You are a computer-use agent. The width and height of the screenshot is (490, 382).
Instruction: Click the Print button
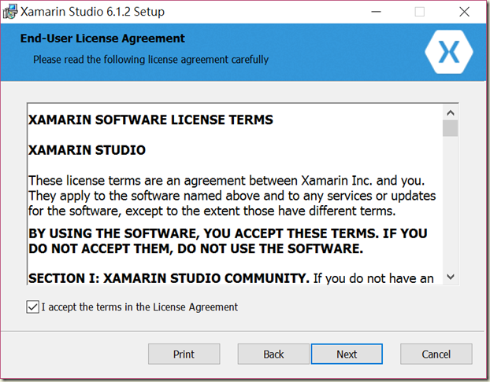[184, 354]
